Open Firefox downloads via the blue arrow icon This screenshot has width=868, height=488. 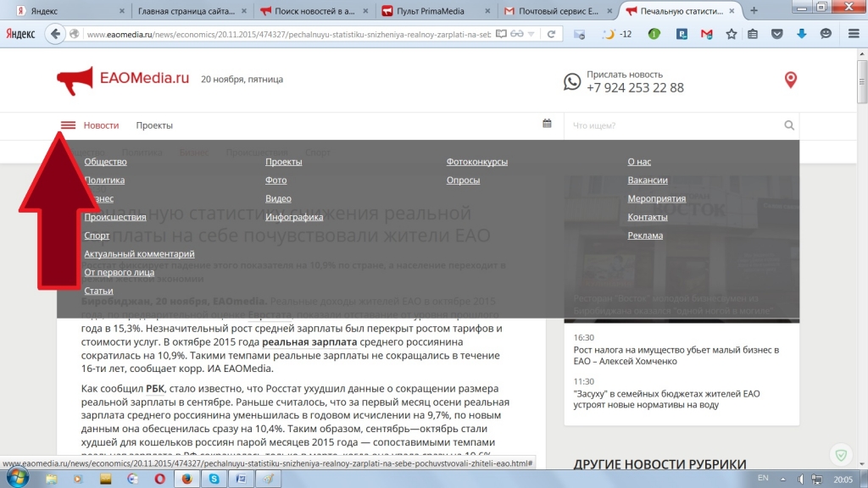point(802,34)
